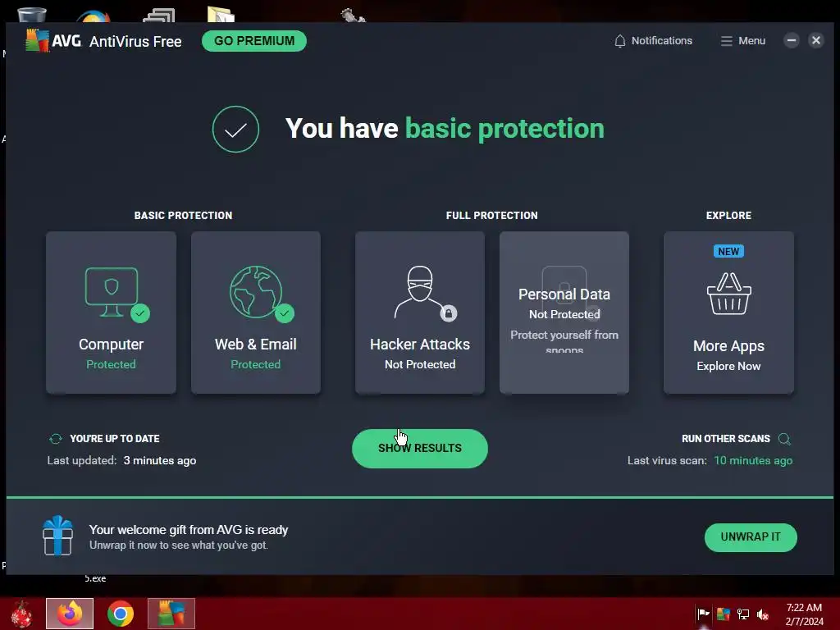Viewport: 840px width, 630px height.
Task: Click the magnifier scan icon
Action: point(784,440)
